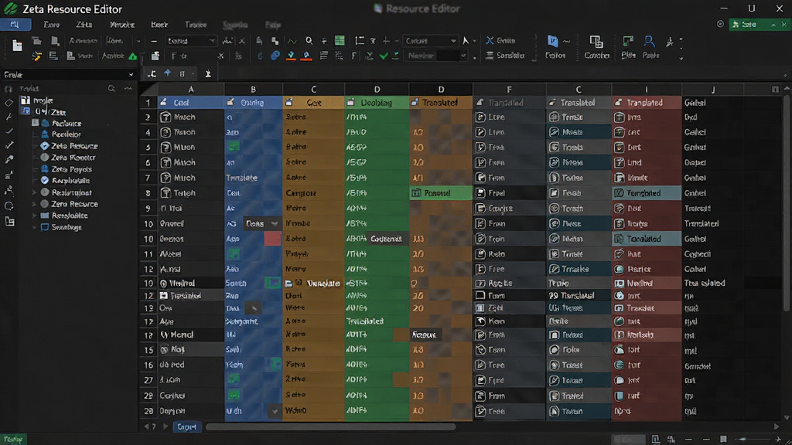Click the yellow tools icon below the folder icon
The height and width of the screenshot is (445, 792).
(36, 56)
